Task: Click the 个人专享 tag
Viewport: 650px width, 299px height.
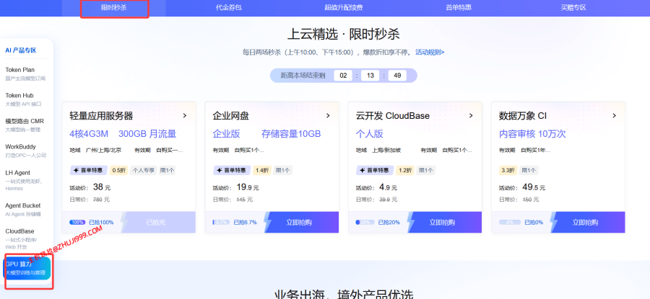Action: click(144, 170)
